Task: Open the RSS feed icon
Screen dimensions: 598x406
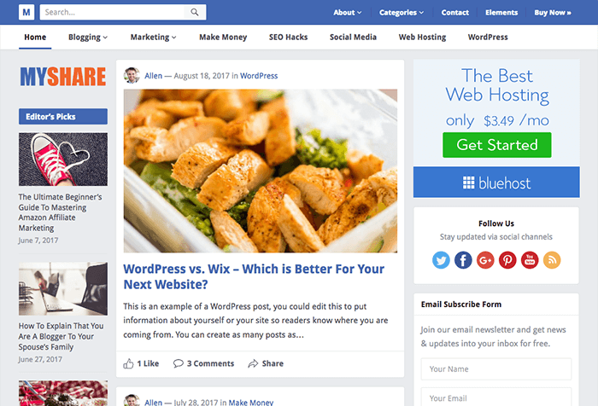Action: click(x=552, y=260)
